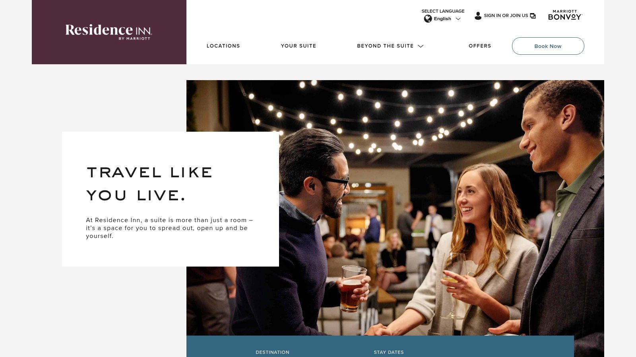This screenshot has height=357, width=636.
Task: Select the Destination field label
Action: (272, 352)
